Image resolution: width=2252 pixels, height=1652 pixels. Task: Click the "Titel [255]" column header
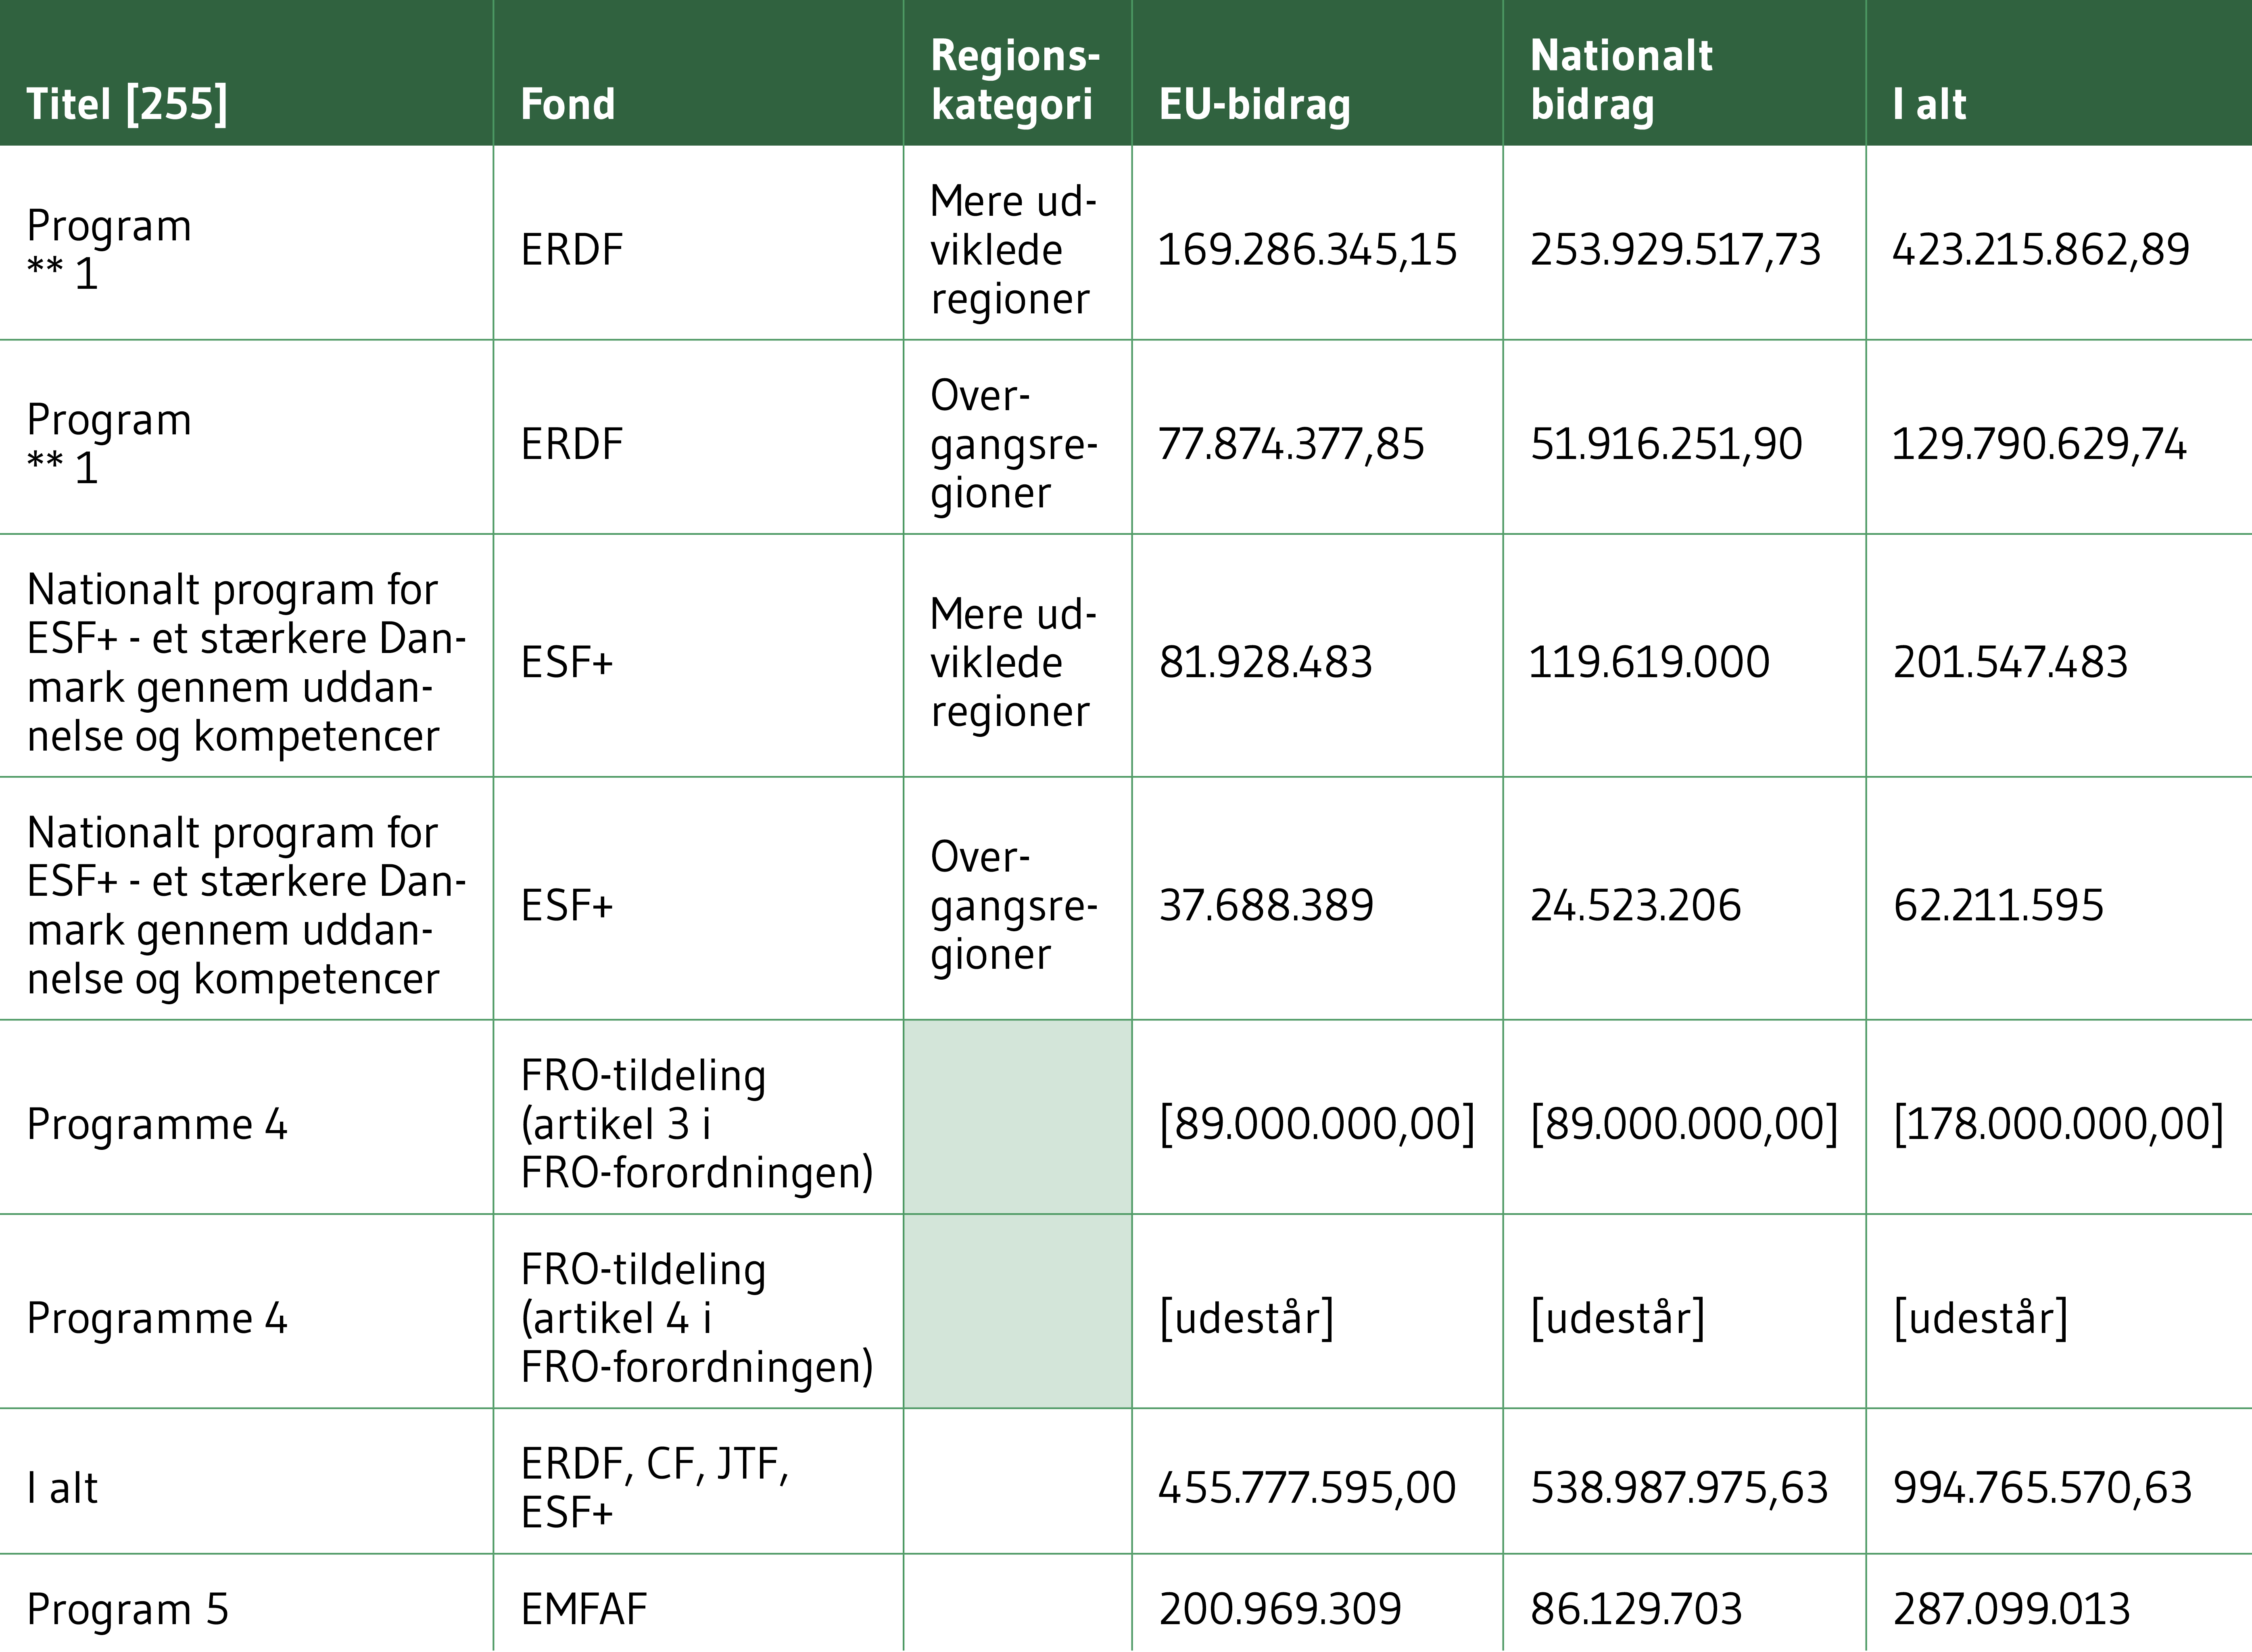coord(127,104)
